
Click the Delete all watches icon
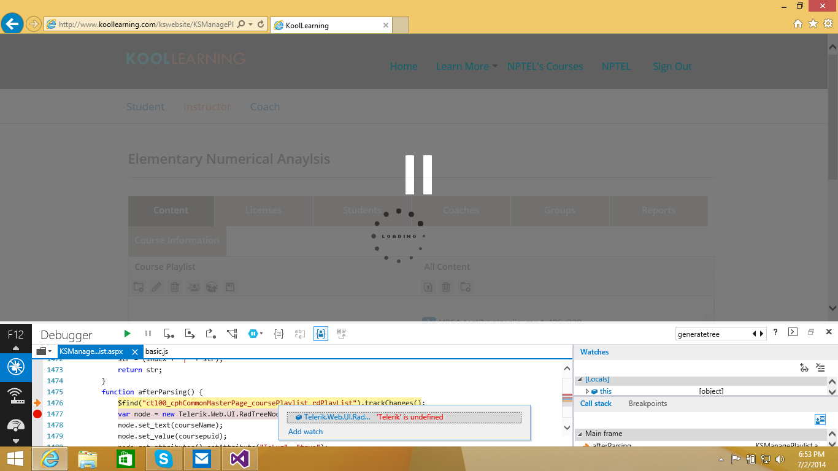click(x=821, y=368)
